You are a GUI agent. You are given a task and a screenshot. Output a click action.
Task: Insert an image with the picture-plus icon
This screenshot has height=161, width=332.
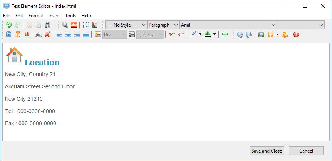pos(261,35)
